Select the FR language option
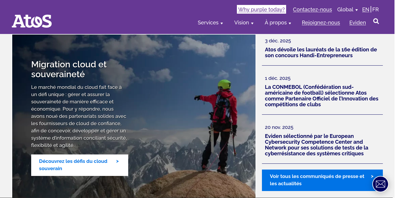Viewport: 398px width, 198px height. 376,10
